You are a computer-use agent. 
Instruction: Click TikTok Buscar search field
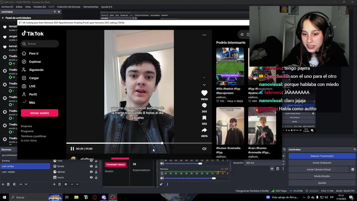(x=40, y=44)
